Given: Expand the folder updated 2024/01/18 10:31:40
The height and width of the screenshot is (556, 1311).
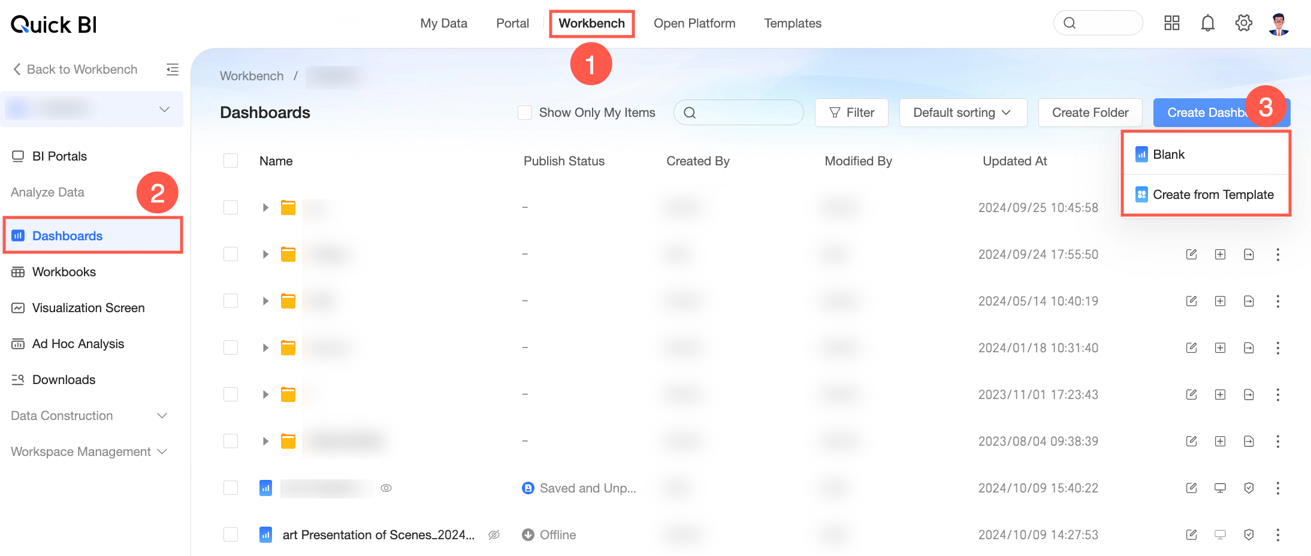Looking at the screenshot, I should coord(265,347).
